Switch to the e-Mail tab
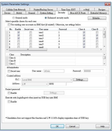112x131 pixels. [87, 10]
